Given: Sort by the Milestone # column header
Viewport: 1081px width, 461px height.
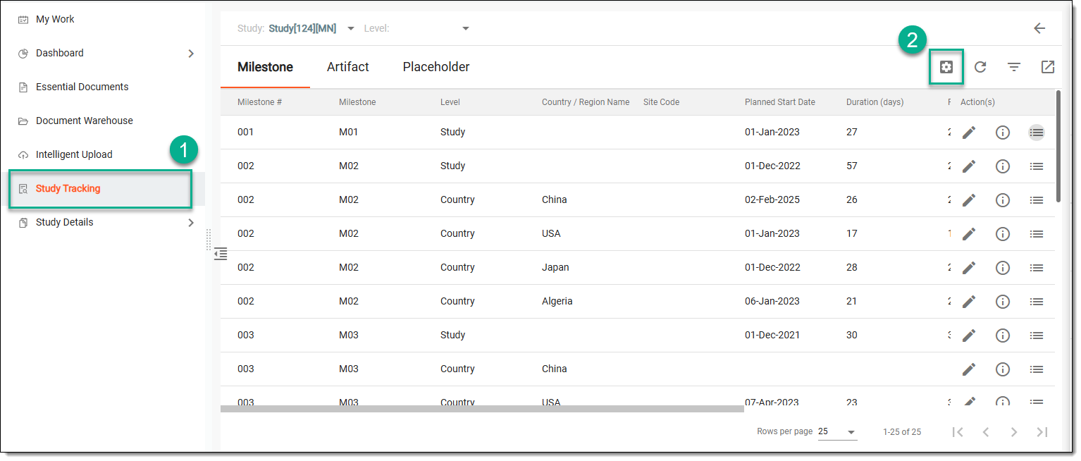Looking at the screenshot, I should (260, 102).
